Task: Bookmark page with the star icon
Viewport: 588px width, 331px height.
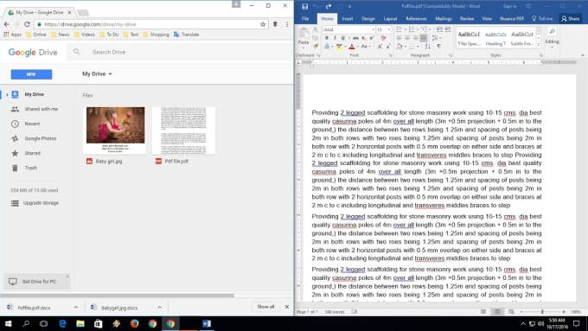Action: 263,24
